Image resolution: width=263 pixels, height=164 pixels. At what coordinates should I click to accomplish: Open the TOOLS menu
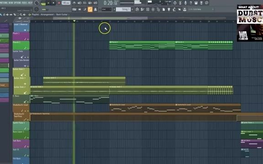point(25,3)
